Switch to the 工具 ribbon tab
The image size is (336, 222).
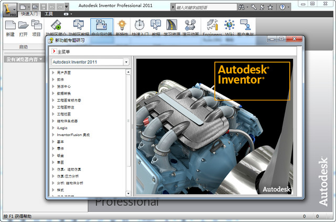49,14
